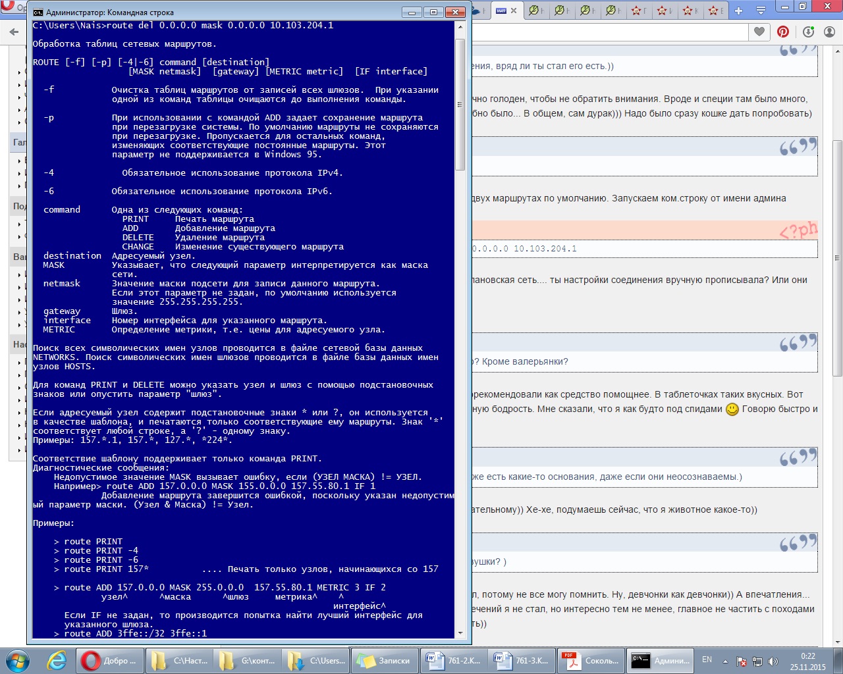Open the Записки sticky notes taskbar button

(x=385, y=661)
